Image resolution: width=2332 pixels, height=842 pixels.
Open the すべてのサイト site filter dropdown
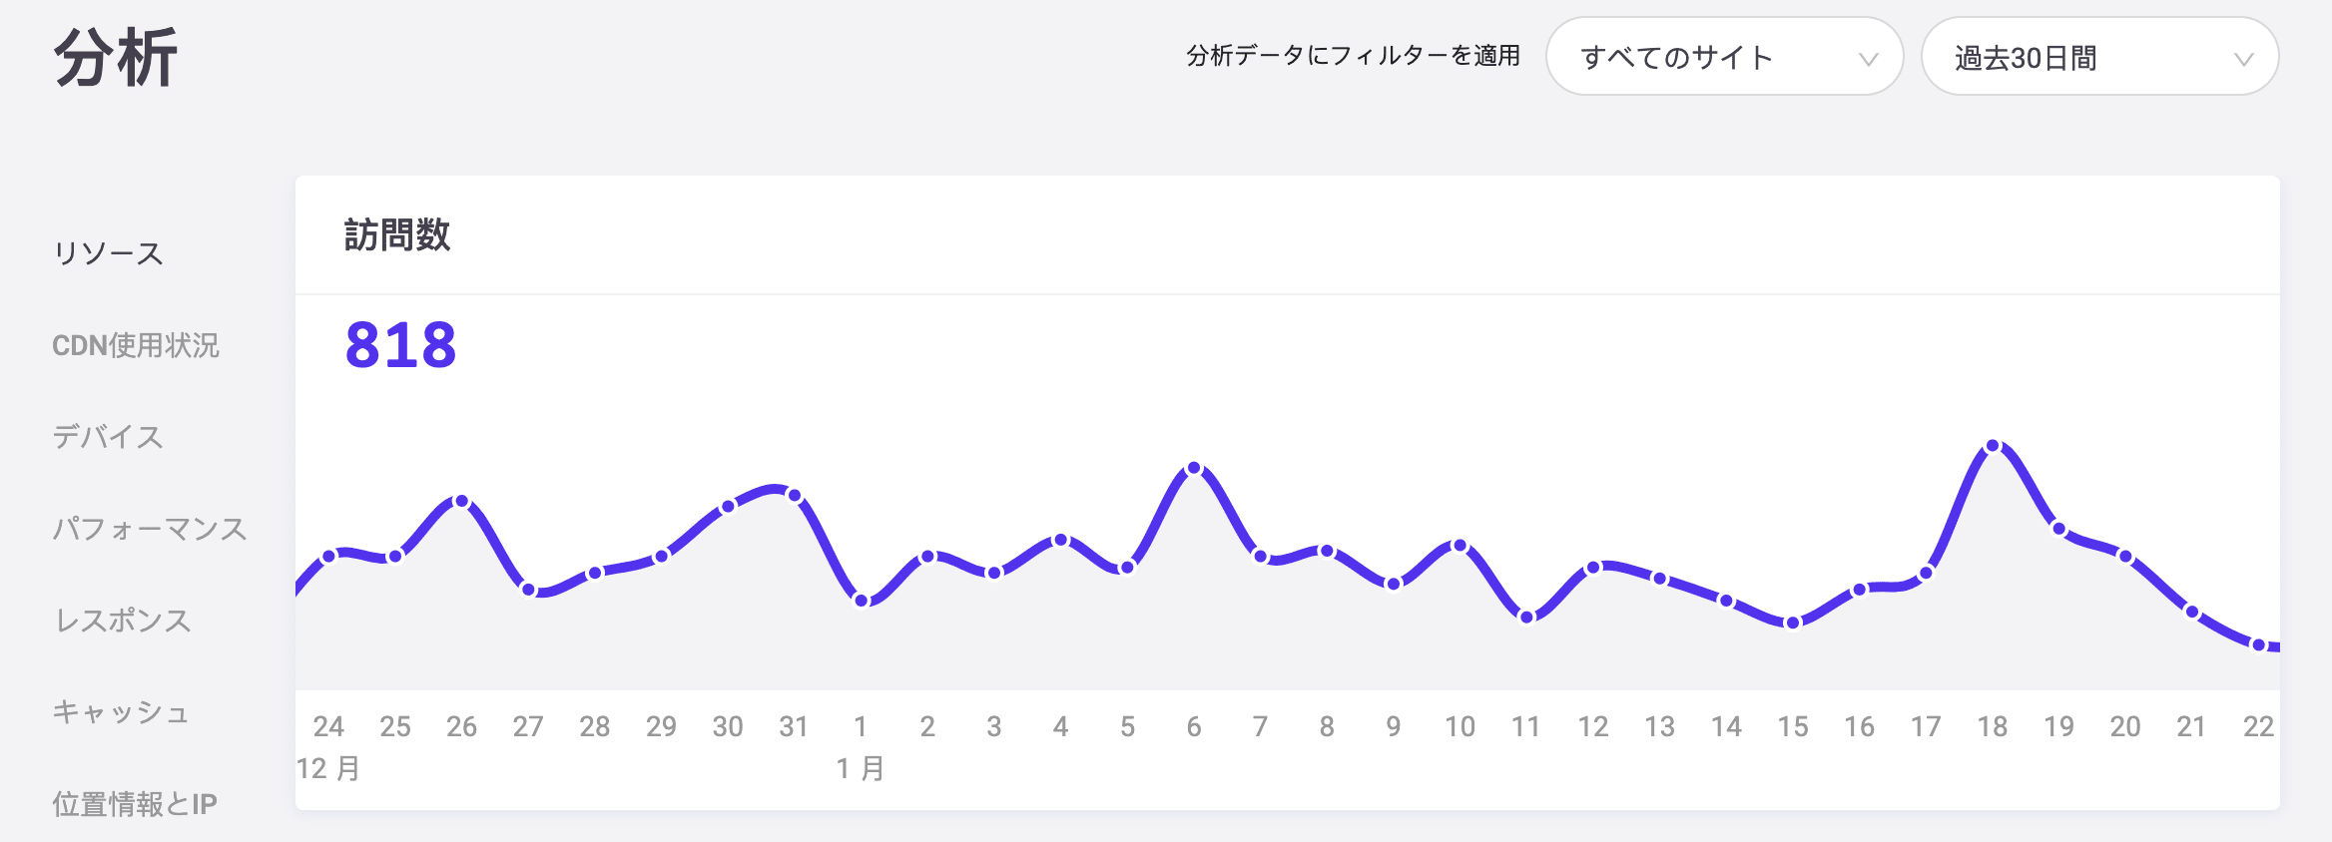tap(1723, 58)
